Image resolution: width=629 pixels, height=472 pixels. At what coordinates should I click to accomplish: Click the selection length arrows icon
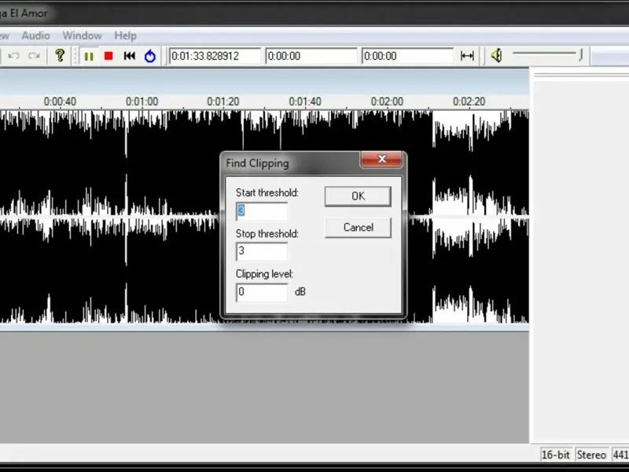[x=467, y=56]
